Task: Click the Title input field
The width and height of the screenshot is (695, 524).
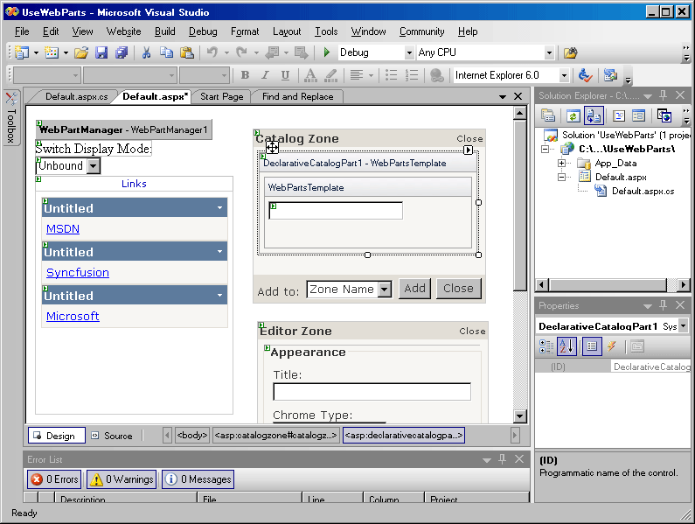Action: [372, 392]
